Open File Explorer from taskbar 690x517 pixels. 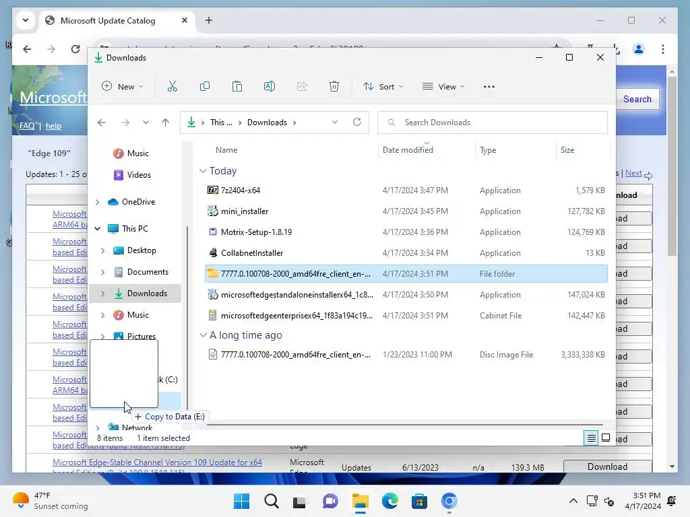point(360,501)
